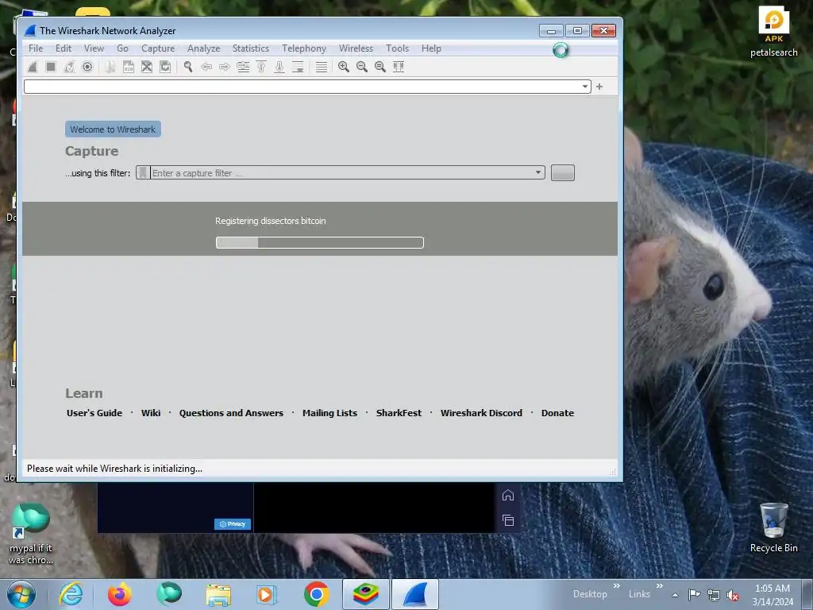The image size is (813, 610).
Task: Open the Go menu
Action: pyautogui.click(x=122, y=48)
